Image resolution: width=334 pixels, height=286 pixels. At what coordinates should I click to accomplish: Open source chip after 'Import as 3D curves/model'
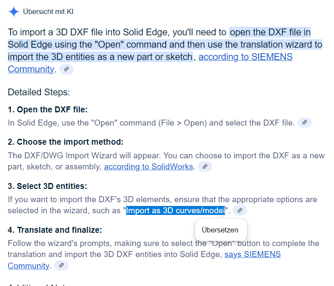click(240, 210)
